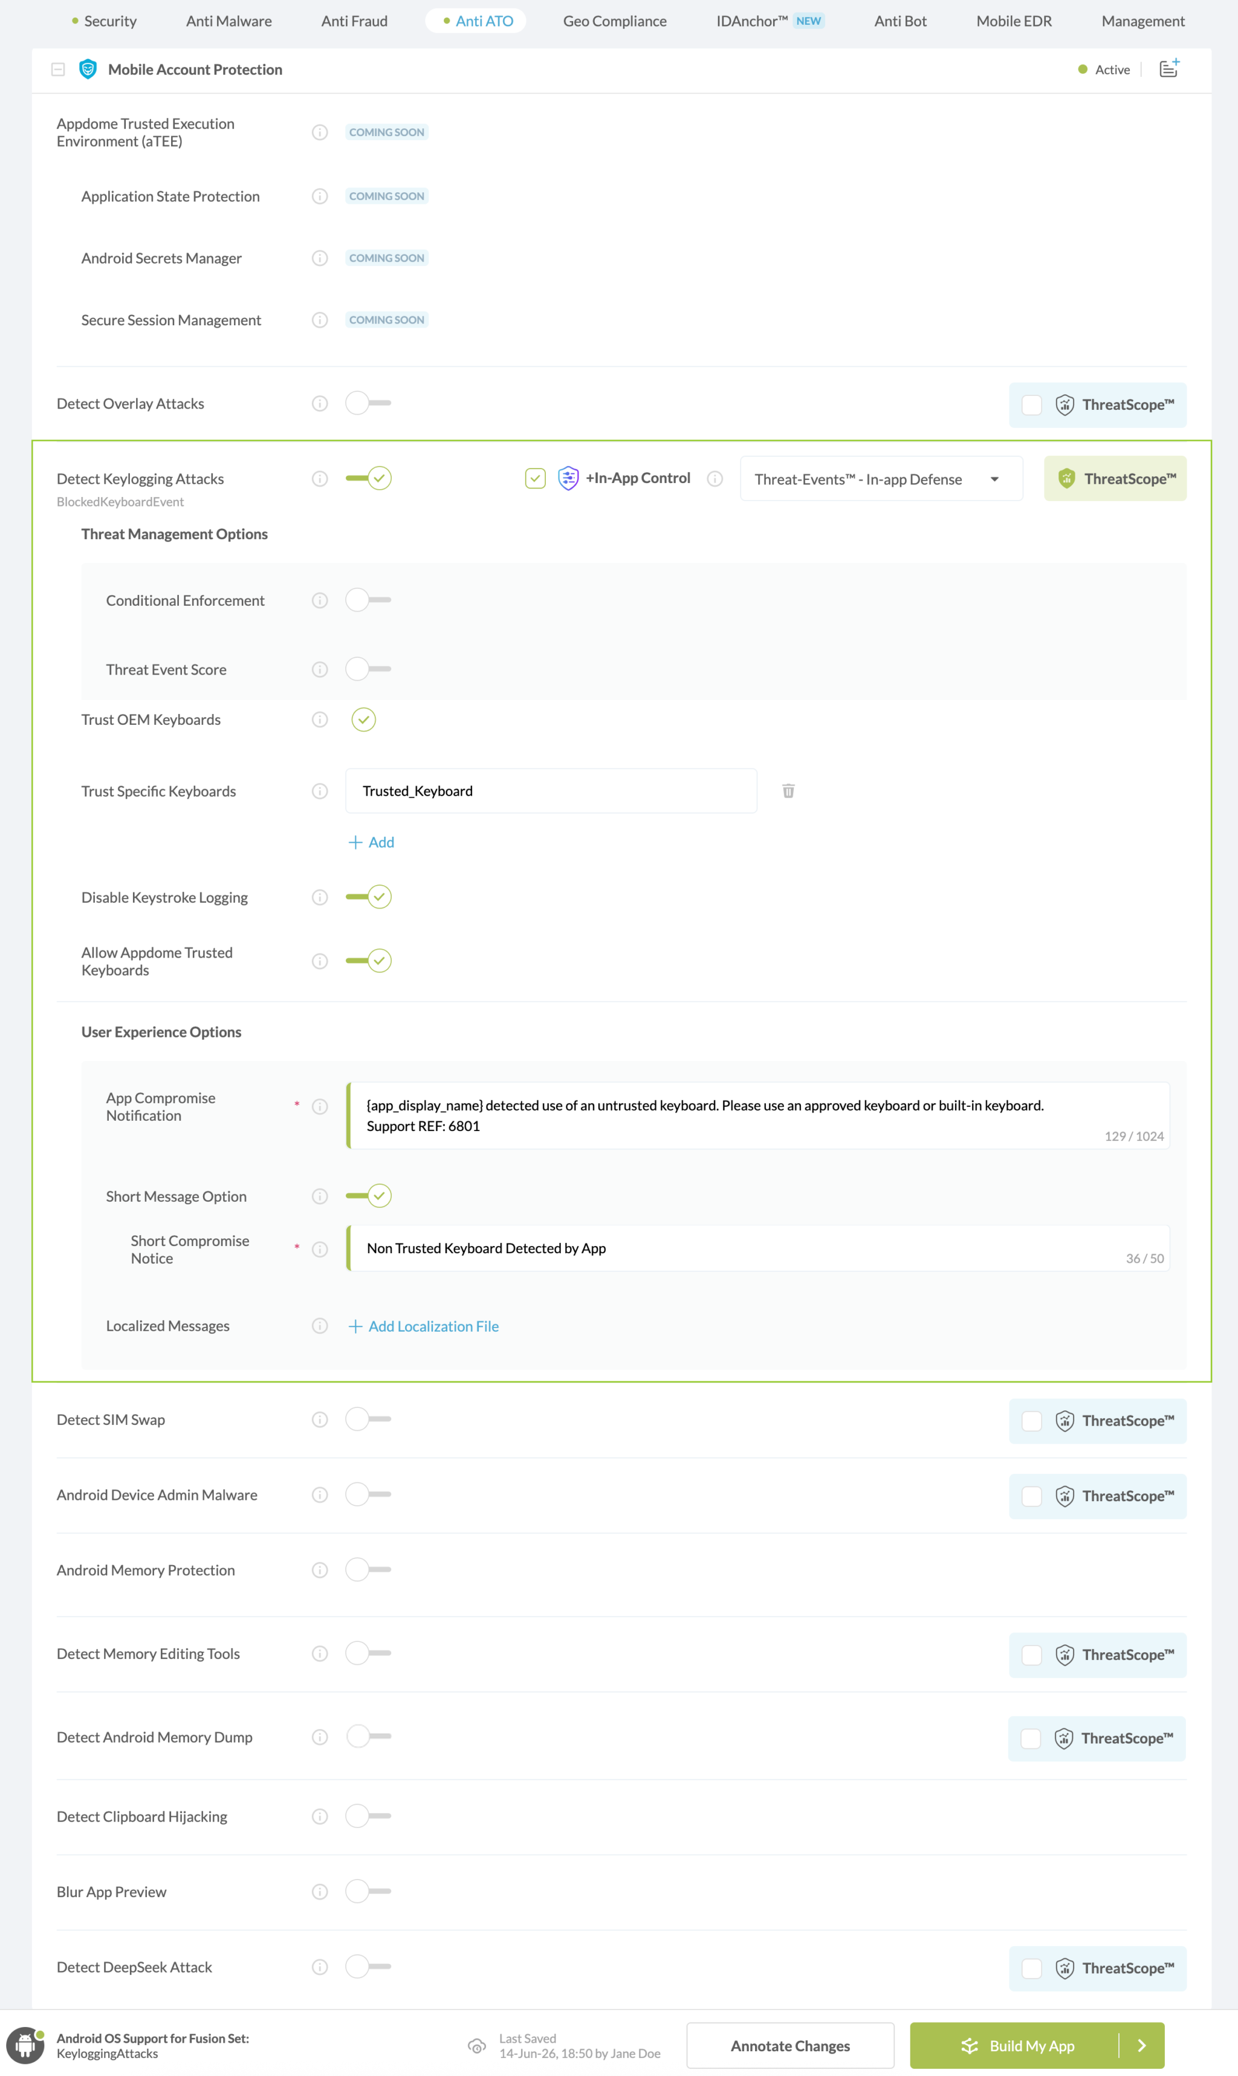This screenshot has height=2076, width=1238.
Task: Open Threat-Events In-app Defense dropdown
Action: click(881, 479)
